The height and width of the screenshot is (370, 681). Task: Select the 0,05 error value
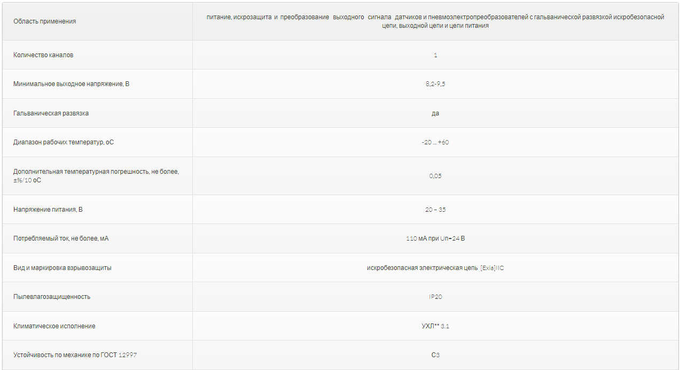(435, 176)
